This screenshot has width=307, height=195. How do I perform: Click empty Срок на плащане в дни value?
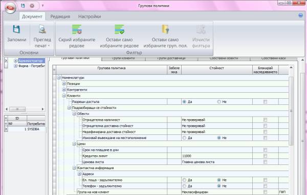[217, 150]
